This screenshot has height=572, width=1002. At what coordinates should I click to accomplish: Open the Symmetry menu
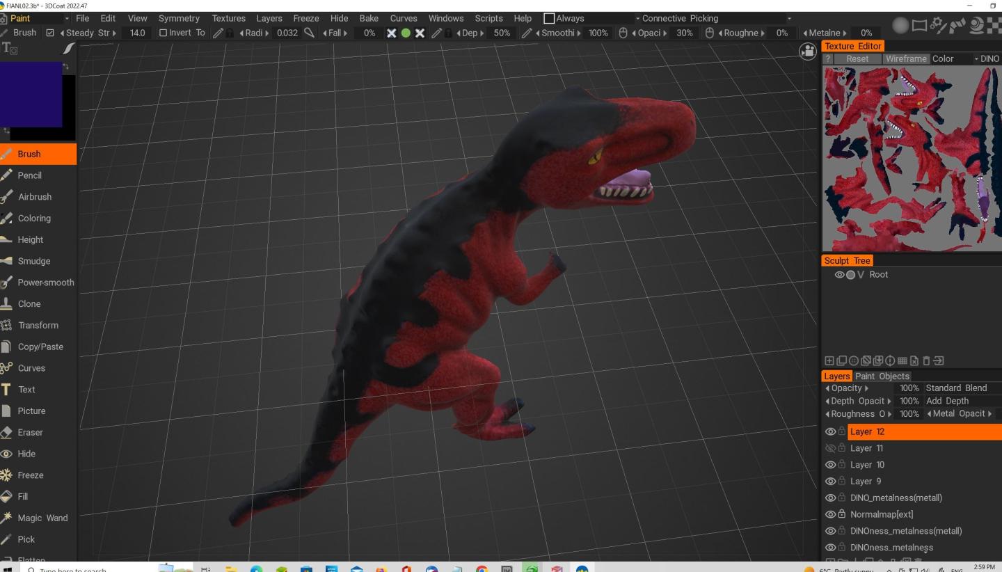click(179, 18)
